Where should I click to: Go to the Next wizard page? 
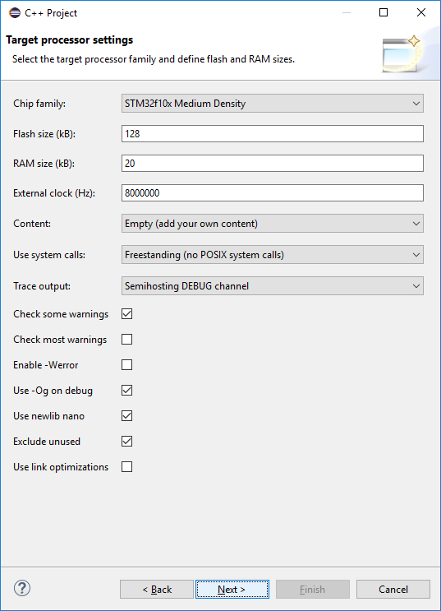[x=232, y=589]
